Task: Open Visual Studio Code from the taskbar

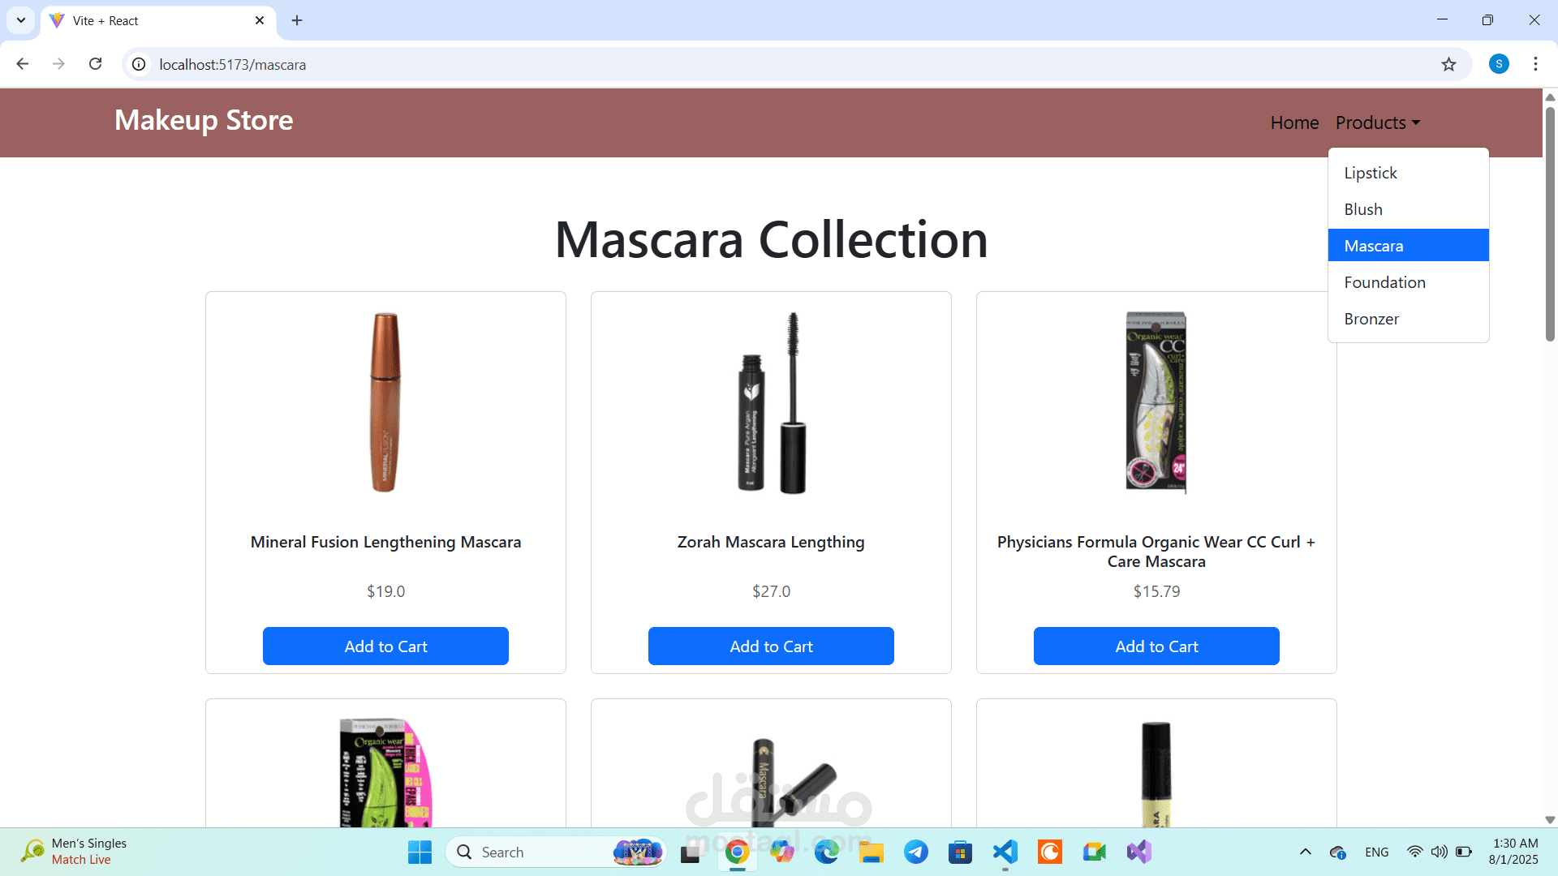Action: [1005, 852]
